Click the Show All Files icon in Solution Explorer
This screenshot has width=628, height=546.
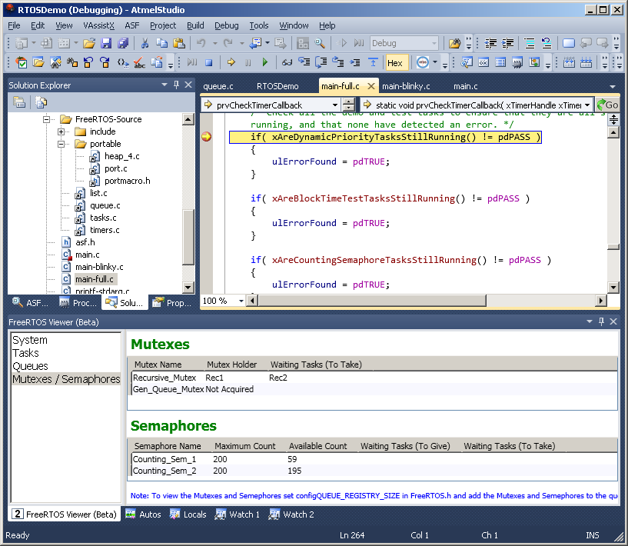[41, 102]
